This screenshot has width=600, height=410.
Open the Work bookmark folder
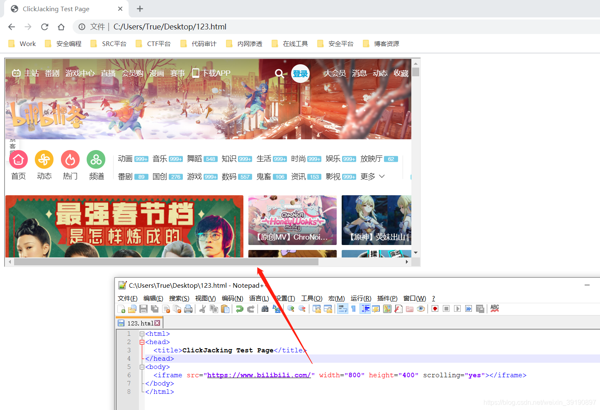coord(22,44)
